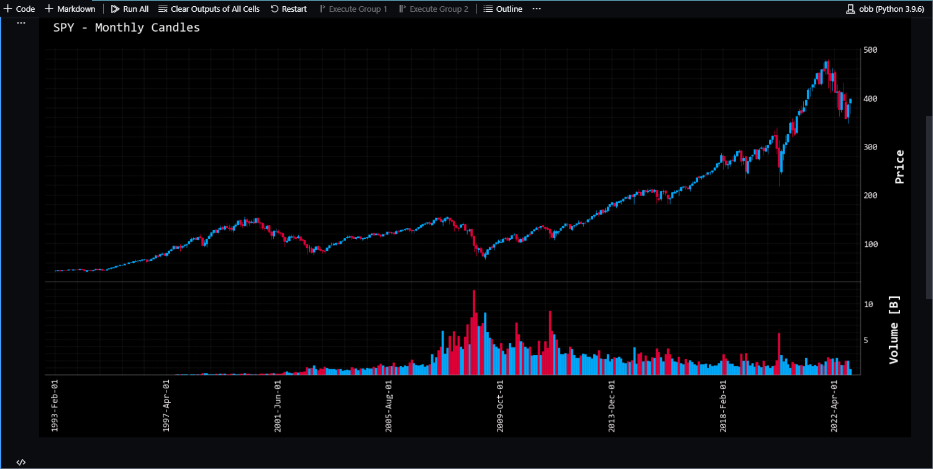Toggle the Outline panel

503,8
